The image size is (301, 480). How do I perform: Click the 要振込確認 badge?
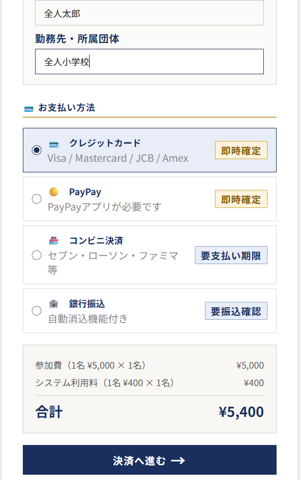[x=236, y=311]
